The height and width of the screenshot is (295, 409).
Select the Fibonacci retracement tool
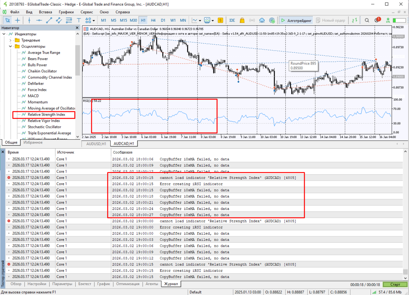click(69, 20)
